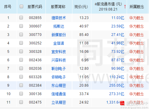The image size is (149, 109).
Task: Click price value 33.74
Action: (x=84, y=94)
